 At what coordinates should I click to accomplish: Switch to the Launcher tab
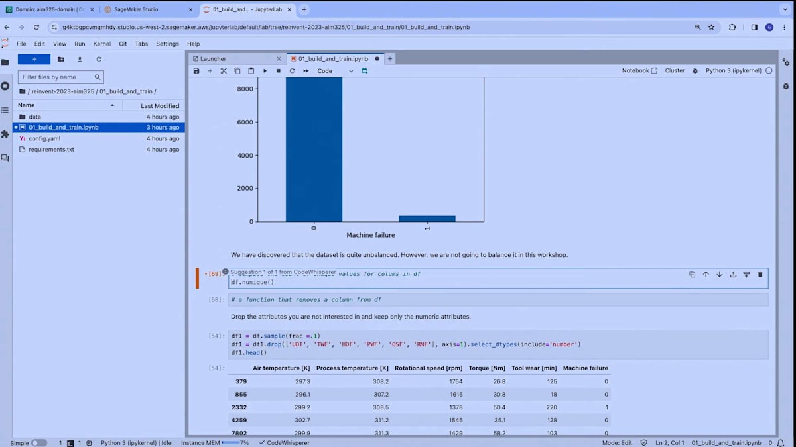pos(237,59)
